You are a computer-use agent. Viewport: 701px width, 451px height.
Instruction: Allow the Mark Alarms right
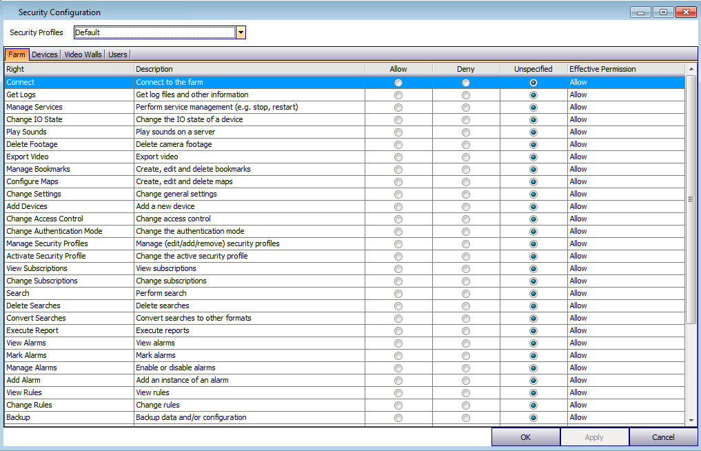[398, 356]
